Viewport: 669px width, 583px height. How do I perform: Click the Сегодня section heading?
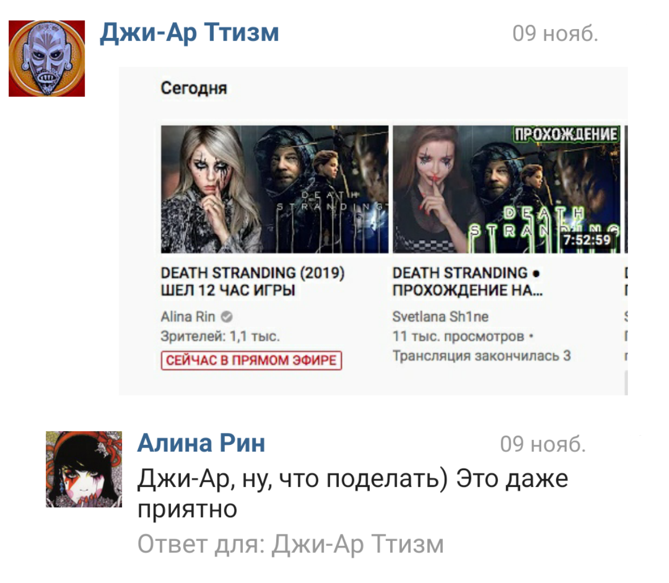(194, 88)
